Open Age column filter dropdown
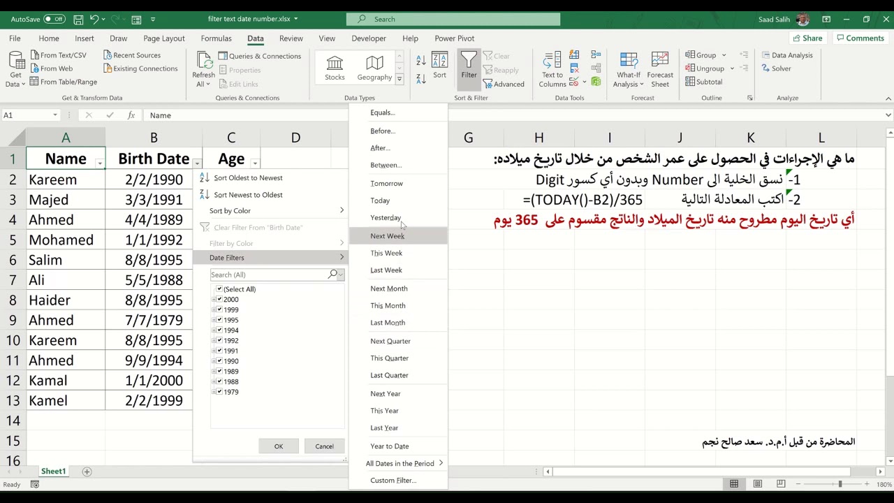Viewport: 894px width, 503px height. pos(255,163)
